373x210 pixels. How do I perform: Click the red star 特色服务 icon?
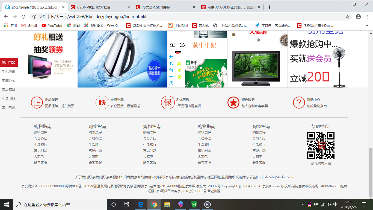(233, 103)
